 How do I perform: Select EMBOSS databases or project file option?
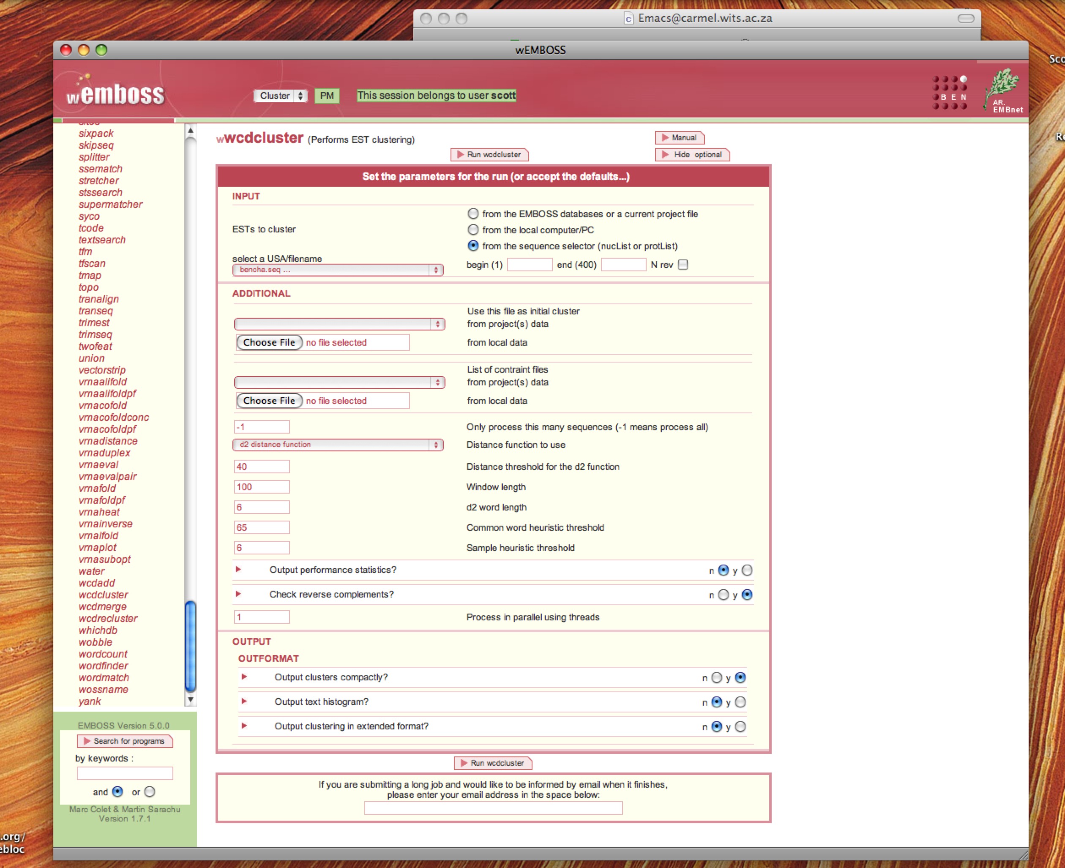(473, 213)
